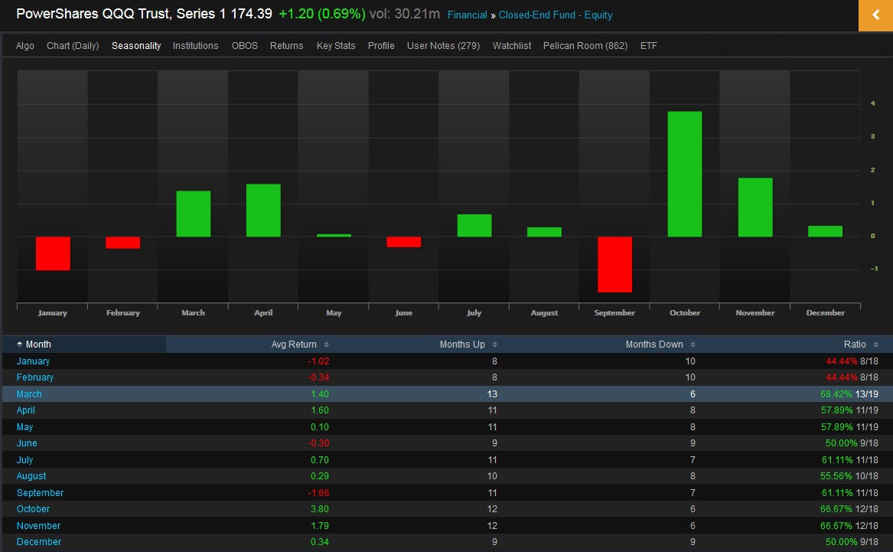
Task: Click October avg return value 3.80
Action: point(320,508)
